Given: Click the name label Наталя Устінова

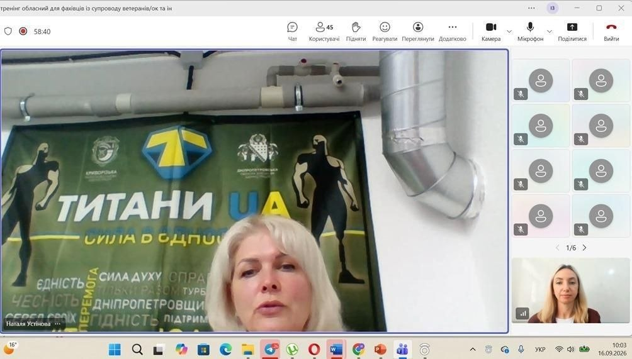Looking at the screenshot, I should point(28,324).
